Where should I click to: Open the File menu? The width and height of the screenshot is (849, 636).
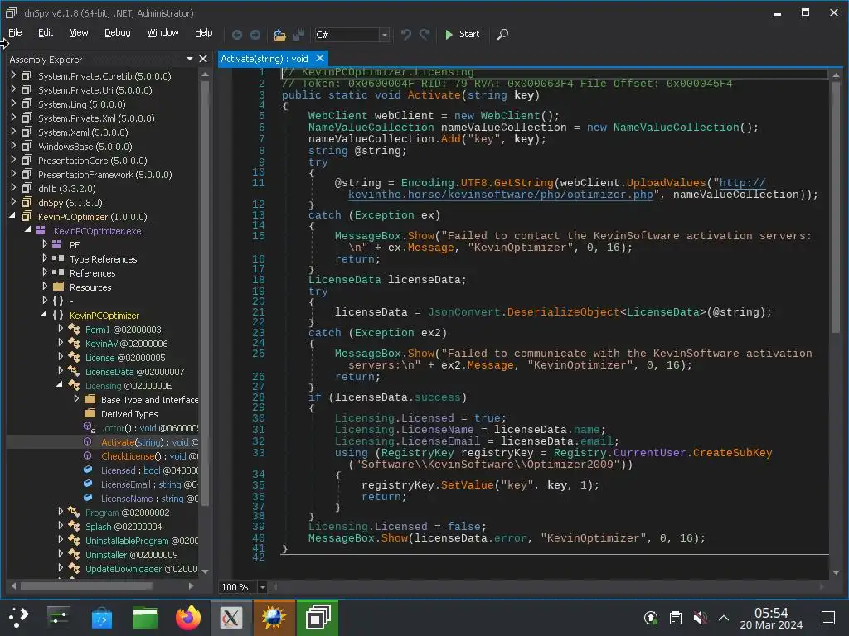15,32
